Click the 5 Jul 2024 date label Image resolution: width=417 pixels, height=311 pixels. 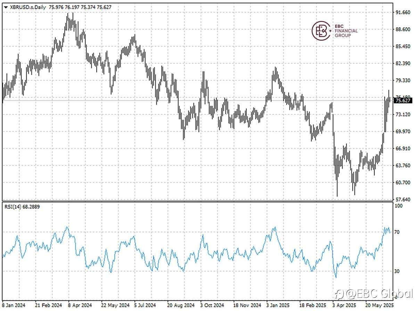145,305
